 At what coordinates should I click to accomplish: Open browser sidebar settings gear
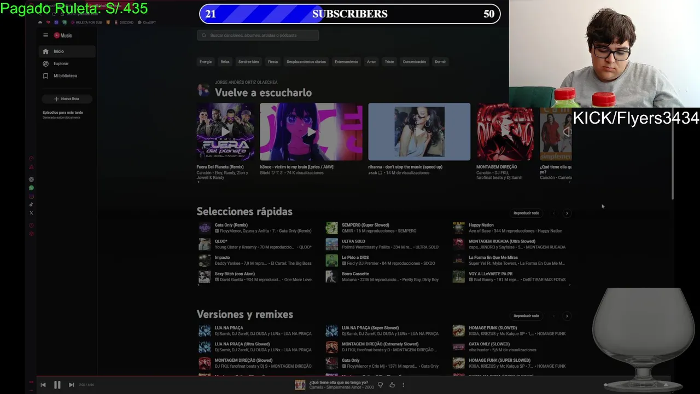31,234
